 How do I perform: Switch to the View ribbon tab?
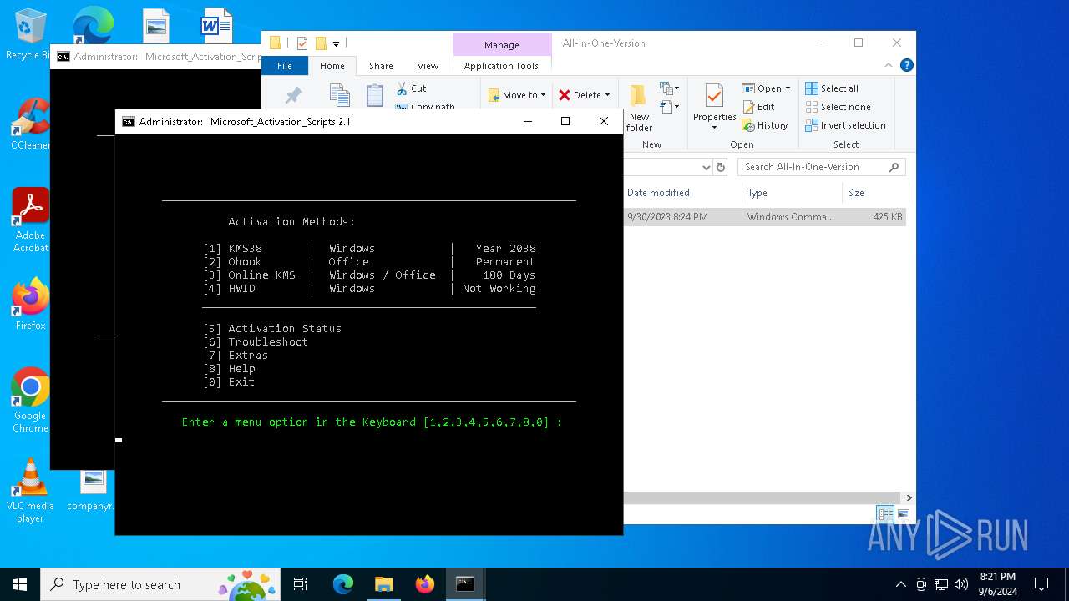[x=428, y=66]
